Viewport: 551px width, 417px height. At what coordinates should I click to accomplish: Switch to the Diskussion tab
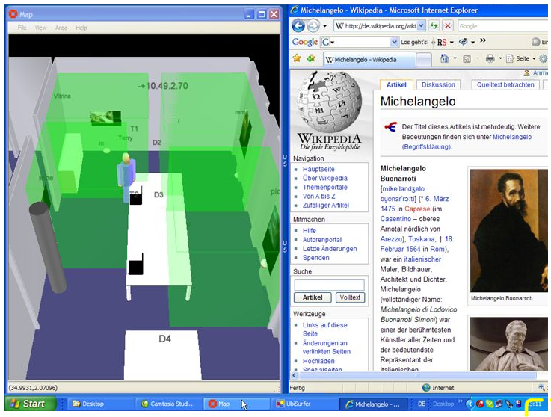pyautogui.click(x=438, y=84)
